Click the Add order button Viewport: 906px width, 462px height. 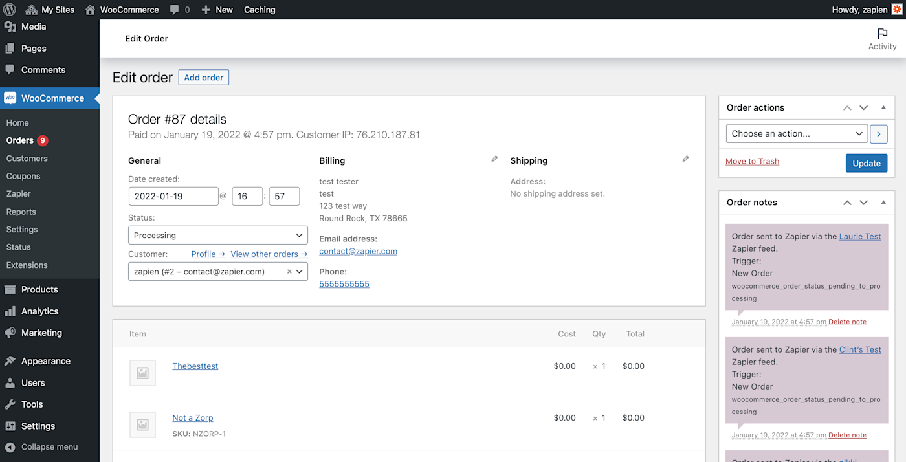tap(204, 78)
